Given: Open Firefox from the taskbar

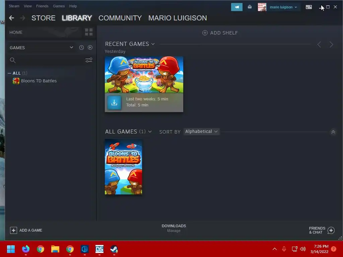Looking at the screenshot, I should tap(25, 249).
